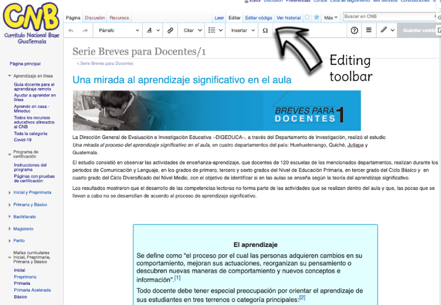The height and width of the screenshot is (305, 441).
Task: Open the Ver historial tab
Action: 288,18
